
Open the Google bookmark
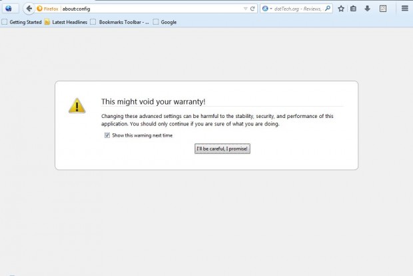click(x=165, y=22)
